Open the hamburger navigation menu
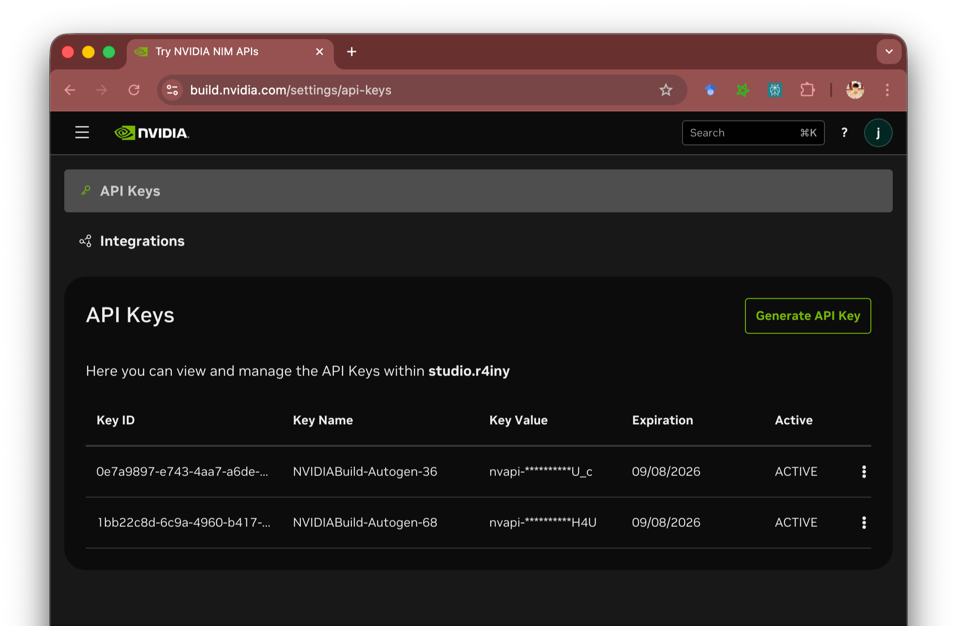The image size is (957, 626). pos(82,133)
